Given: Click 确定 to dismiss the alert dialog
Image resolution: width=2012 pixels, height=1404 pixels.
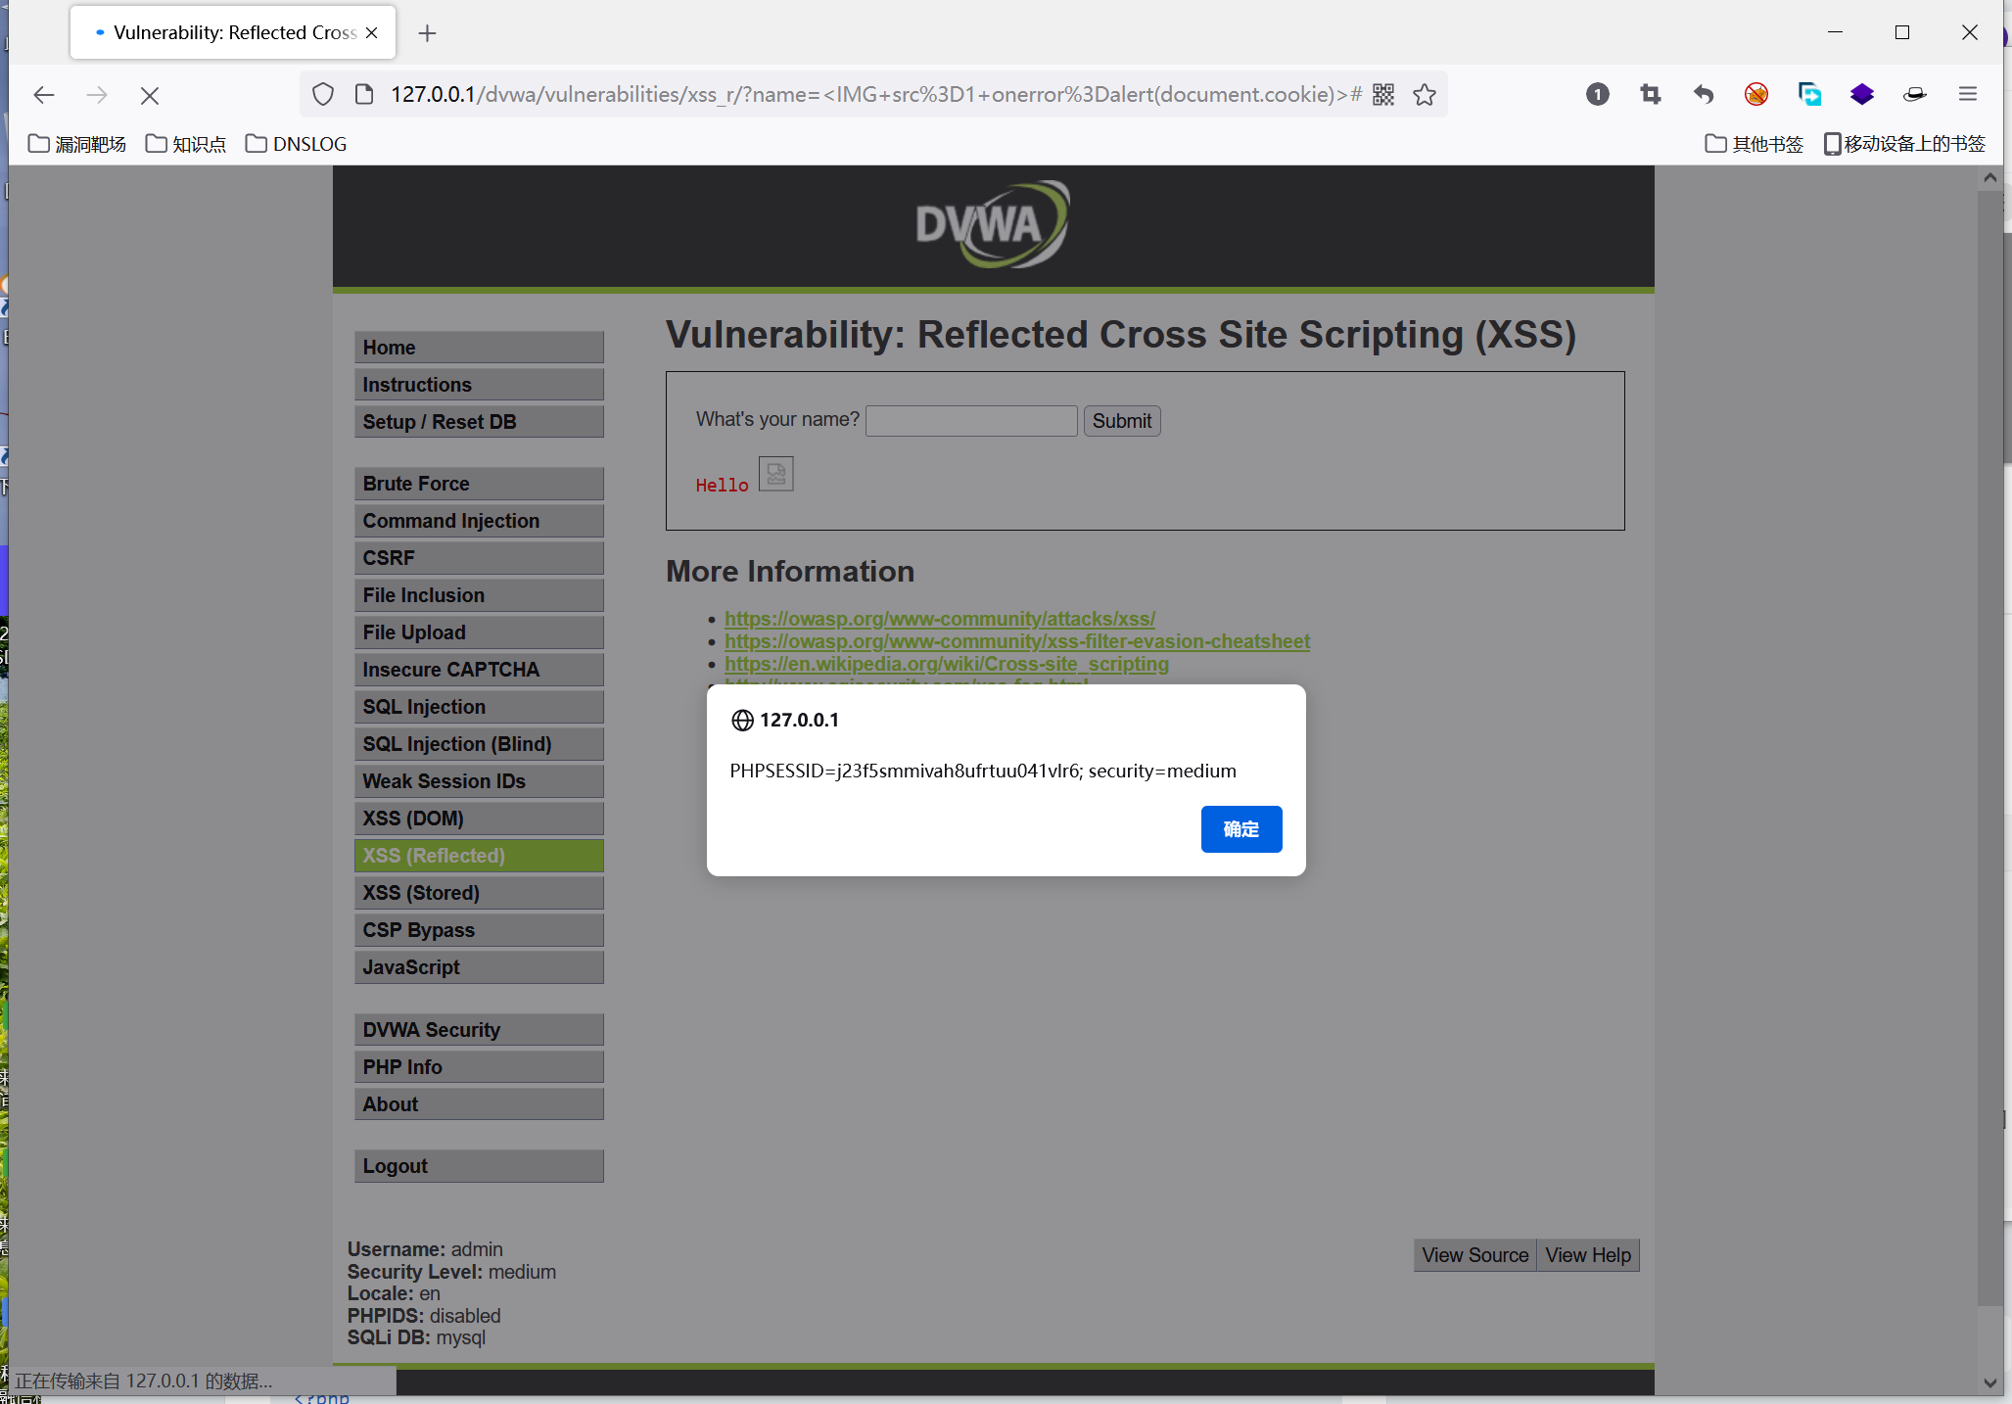Looking at the screenshot, I should [1241, 829].
